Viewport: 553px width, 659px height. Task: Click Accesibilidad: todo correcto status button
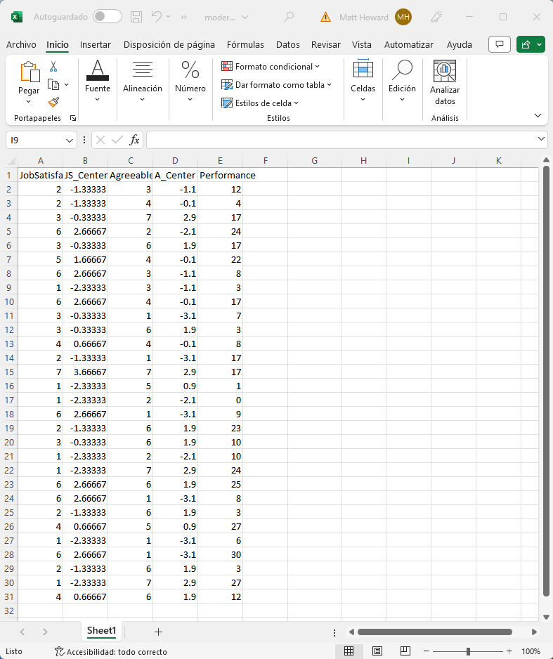tap(111, 651)
